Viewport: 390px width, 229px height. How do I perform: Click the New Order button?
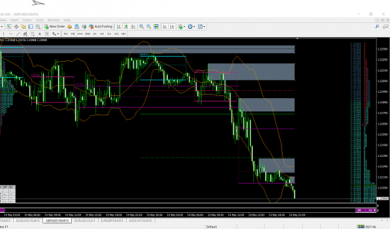[55, 27]
